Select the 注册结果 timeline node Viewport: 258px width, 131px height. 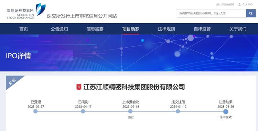(x=226, y=112)
